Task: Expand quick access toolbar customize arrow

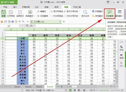Action: [x=28, y=22]
